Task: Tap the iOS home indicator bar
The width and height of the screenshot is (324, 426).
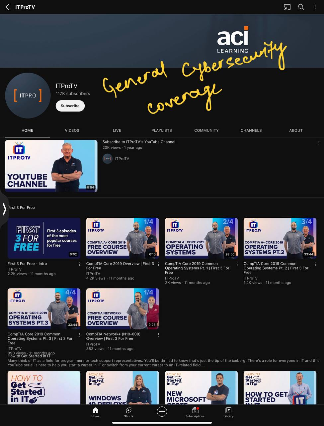Action: [x=162, y=423]
